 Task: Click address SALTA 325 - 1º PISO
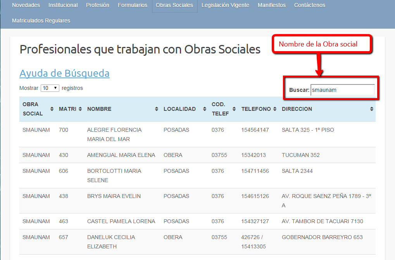[x=308, y=130]
